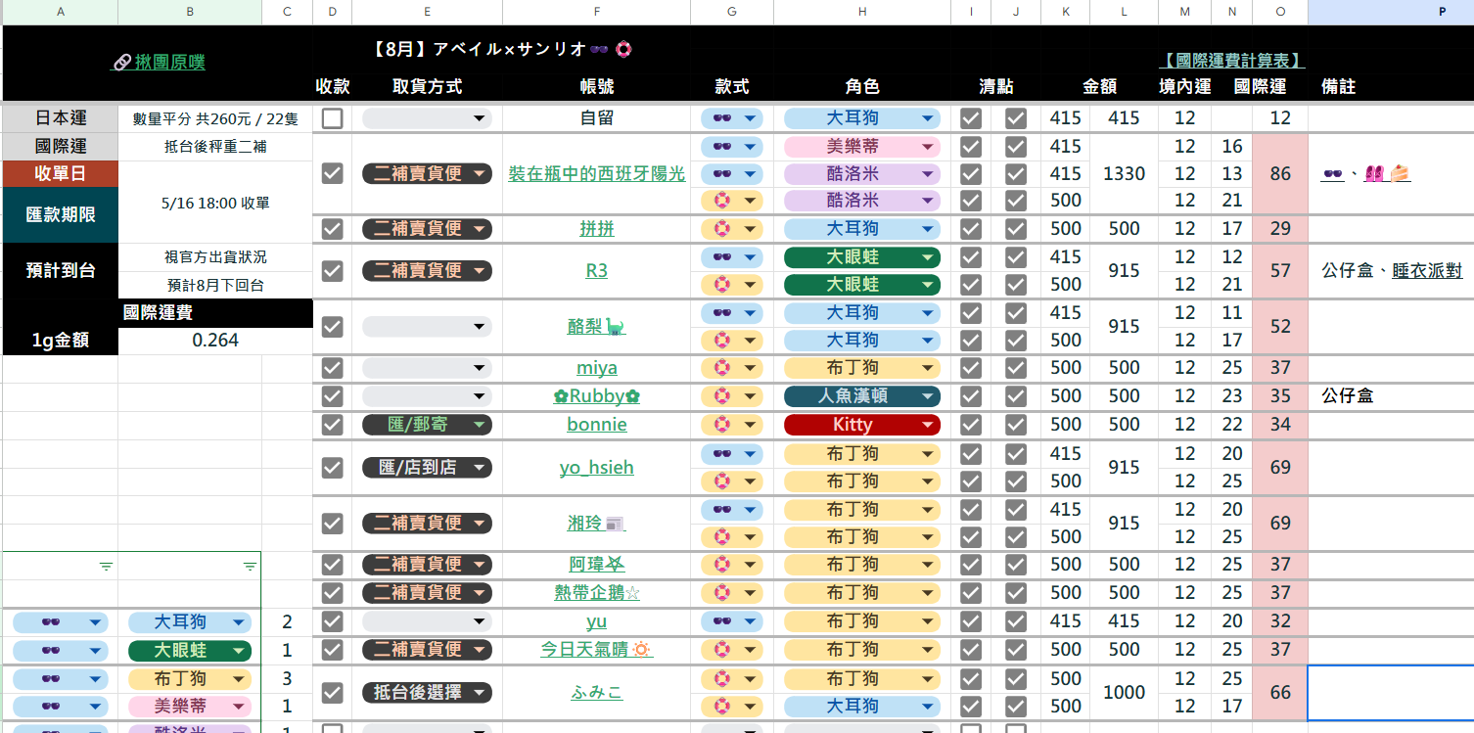Open the empty 取貨方式 dropdown in the 自留 row
The width and height of the screenshot is (1474, 733).
coord(427,118)
